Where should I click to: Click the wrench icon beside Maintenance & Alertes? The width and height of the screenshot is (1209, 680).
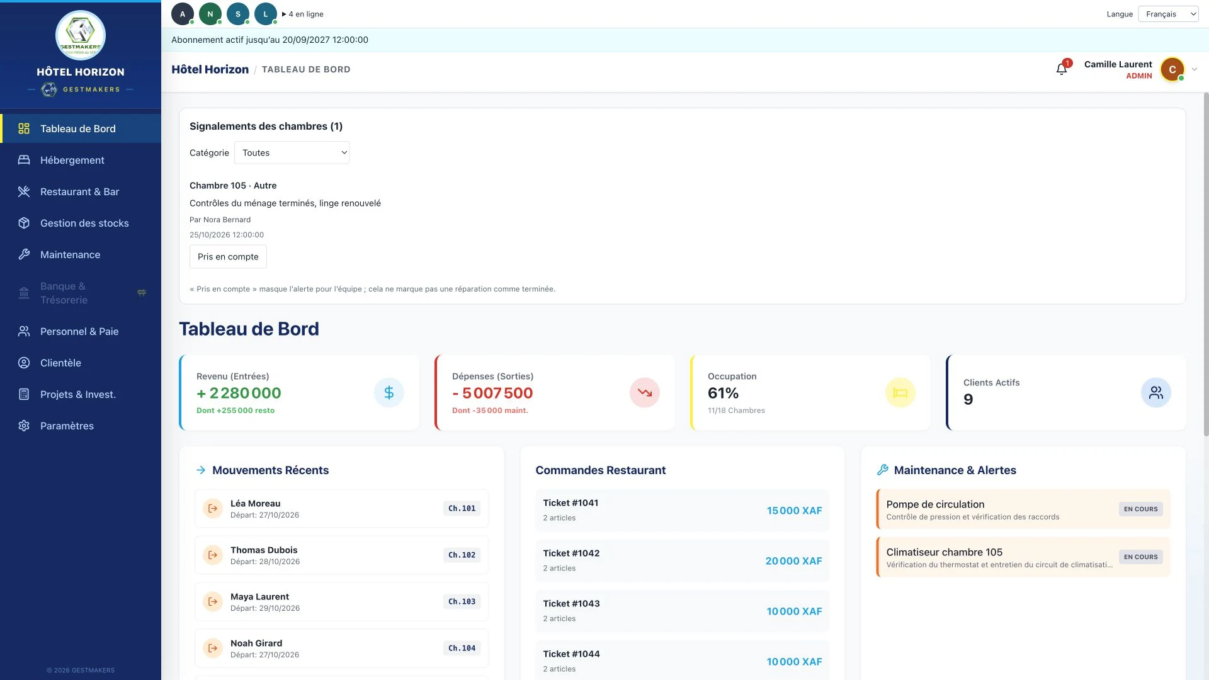[x=883, y=470]
